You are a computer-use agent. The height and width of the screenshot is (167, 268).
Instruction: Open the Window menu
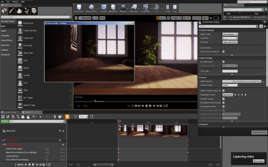pos(15,1)
